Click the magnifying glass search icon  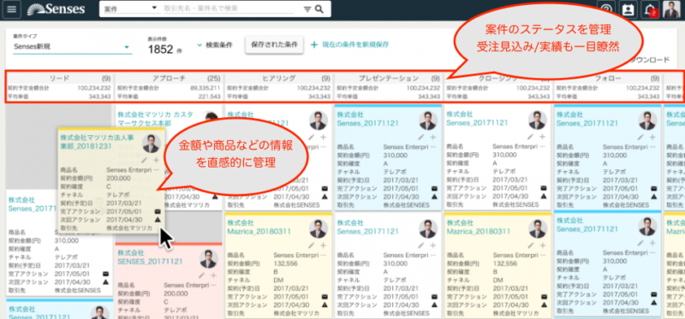319,9
